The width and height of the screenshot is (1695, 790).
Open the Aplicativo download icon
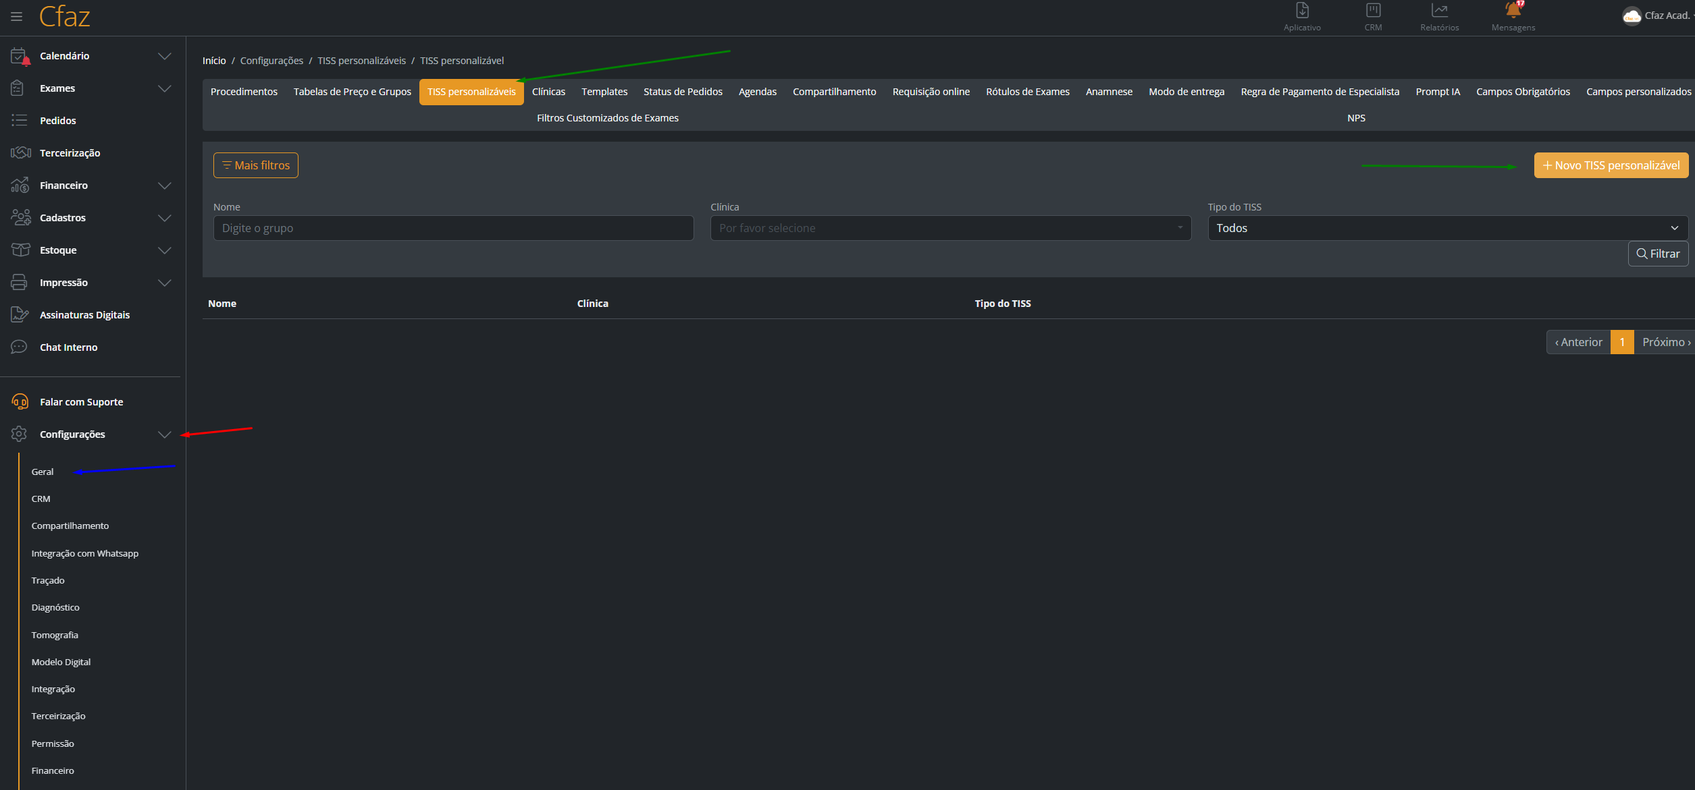pos(1302,11)
